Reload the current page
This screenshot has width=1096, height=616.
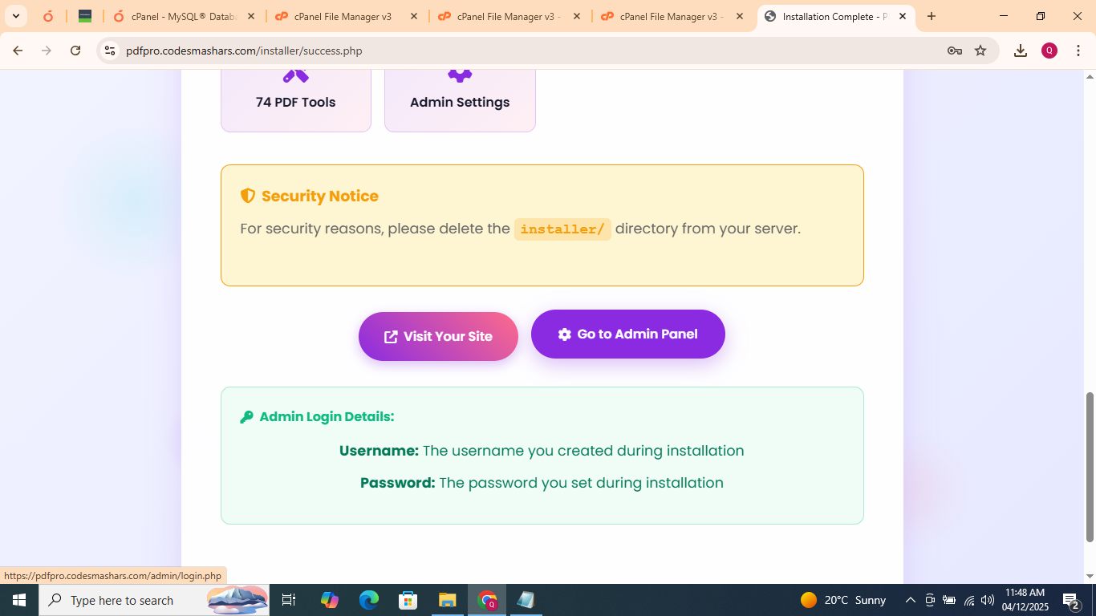click(x=75, y=51)
